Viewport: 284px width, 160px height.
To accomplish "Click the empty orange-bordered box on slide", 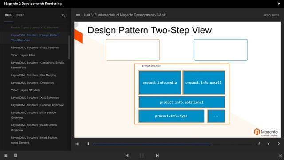I will pos(133,50).
